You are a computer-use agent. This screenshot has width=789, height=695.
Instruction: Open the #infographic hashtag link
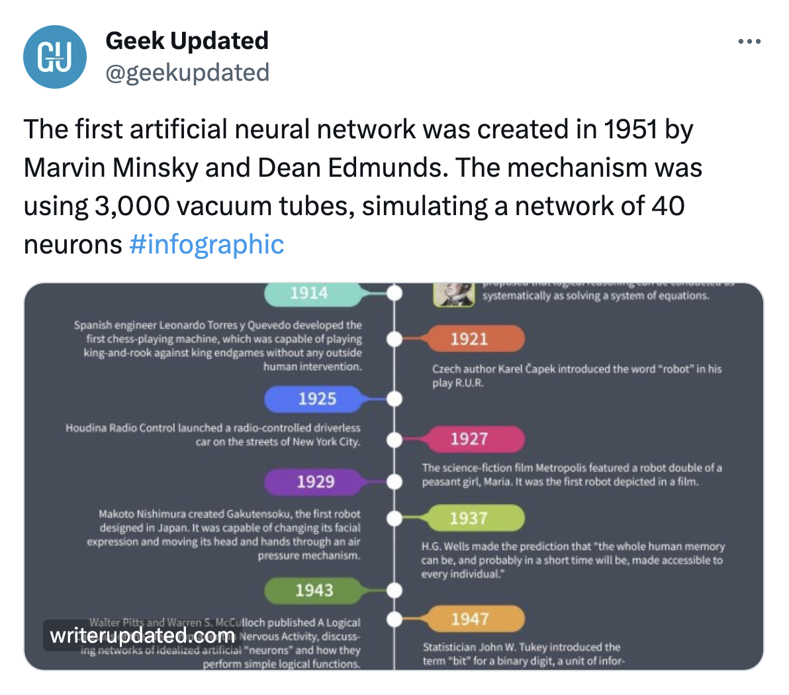[207, 244]
